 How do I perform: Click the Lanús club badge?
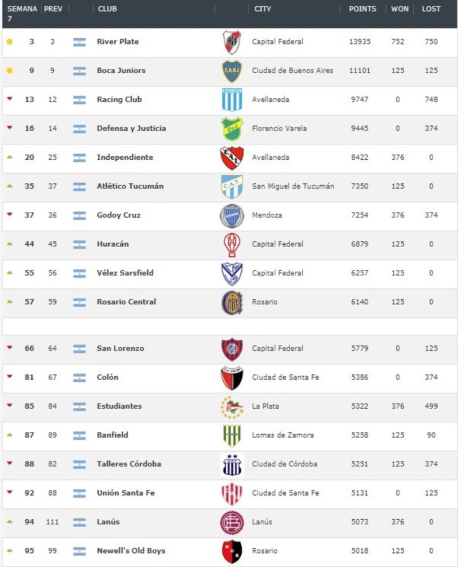[x=232, y=522]
